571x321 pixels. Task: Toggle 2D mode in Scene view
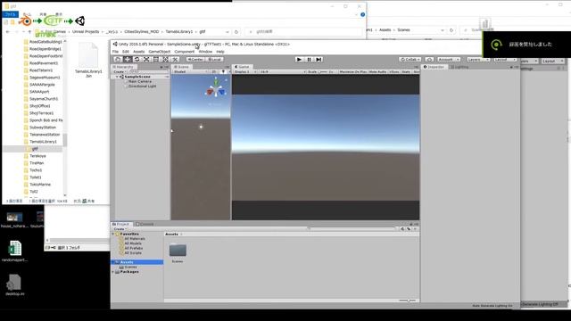(214, 71)
